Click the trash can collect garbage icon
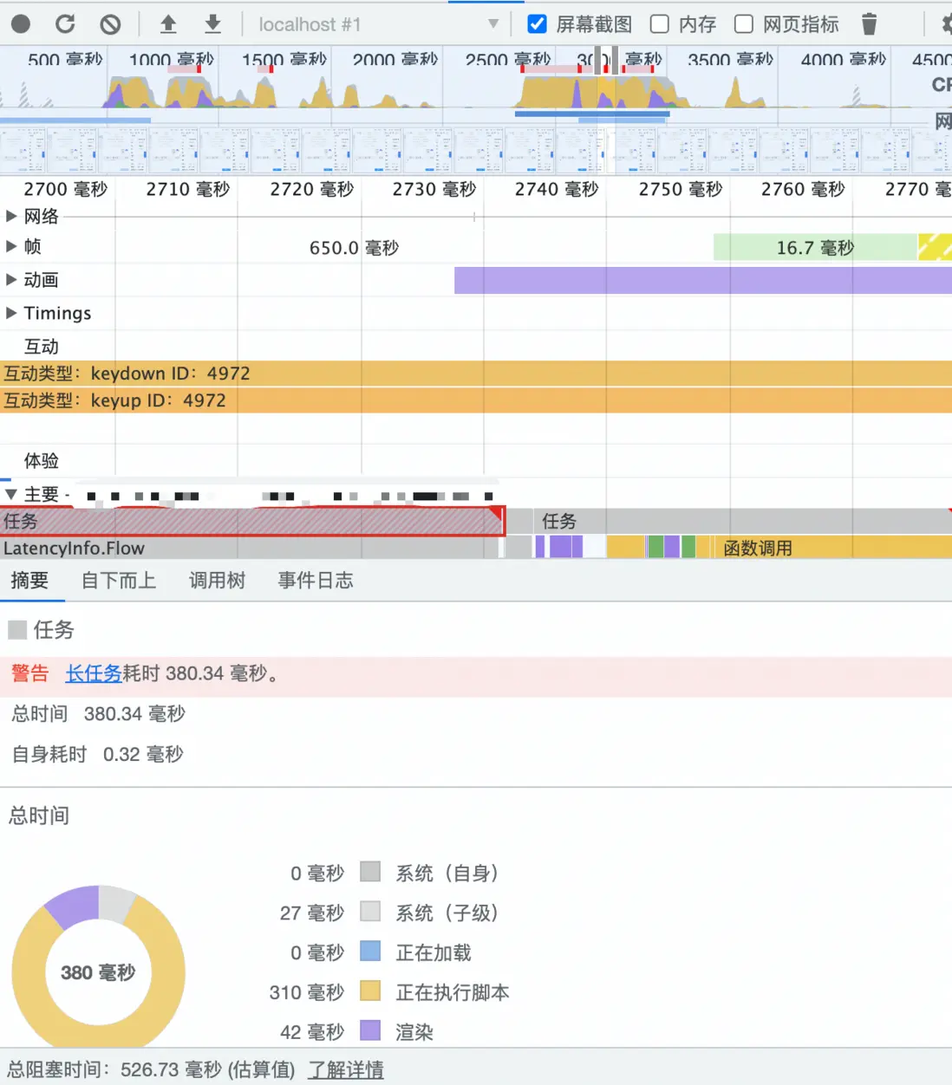The height and width of the screenshot is (1085, 952). [x=869, y=24]
